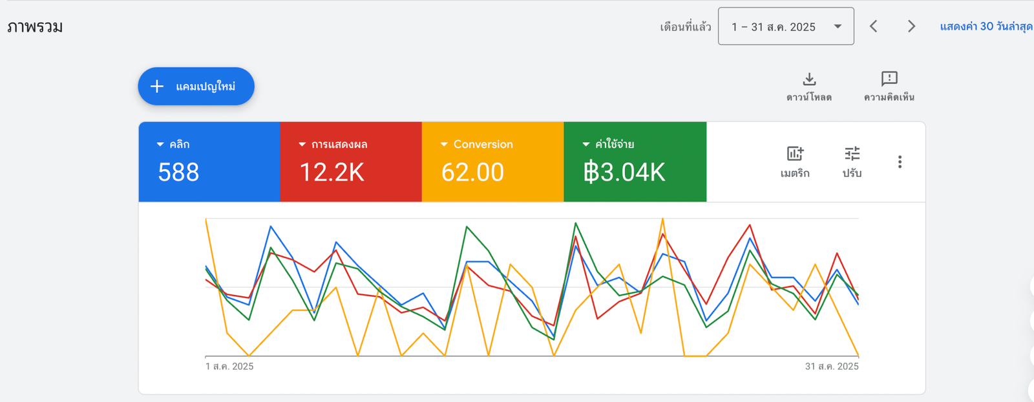
Task: Open the ปรับ adjust sliders icon
Action: (x=852, y=154)
